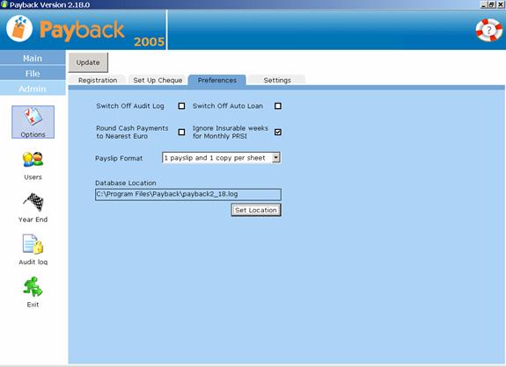Screen dimensions: 506x367
Task: Open the Set Up Cheque tab
Action: pyautogui.click(x=158, y=80)
